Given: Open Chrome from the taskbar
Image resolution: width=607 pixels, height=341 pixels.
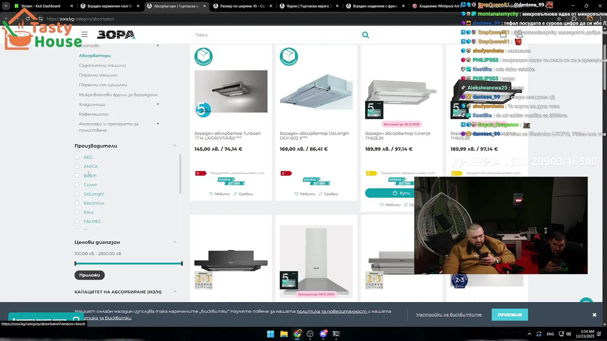Looking at the screenshot, I should click(297, 334).
